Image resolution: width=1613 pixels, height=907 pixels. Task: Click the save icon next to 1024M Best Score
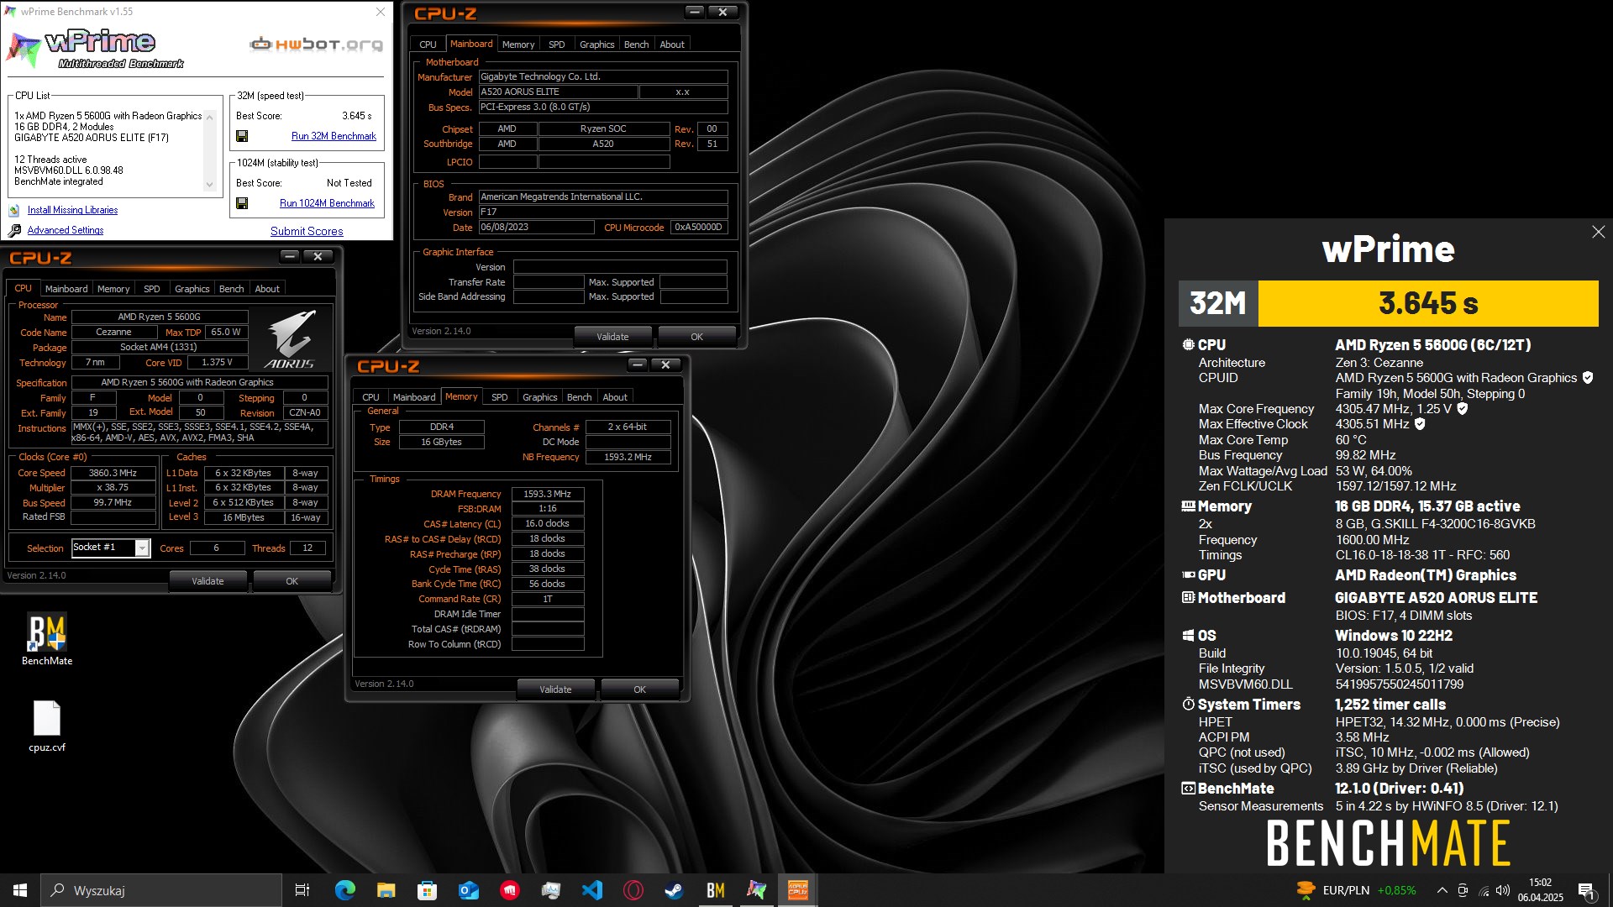pos(242,203)
